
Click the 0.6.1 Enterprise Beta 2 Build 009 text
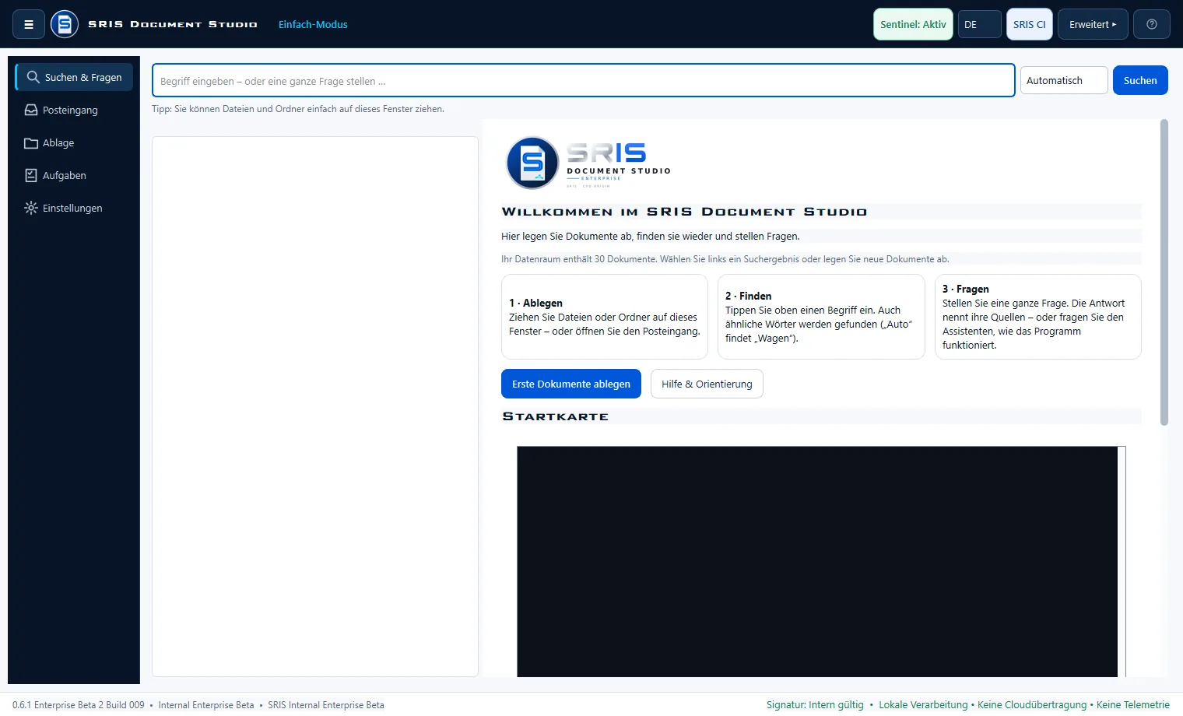click(79, 705)
